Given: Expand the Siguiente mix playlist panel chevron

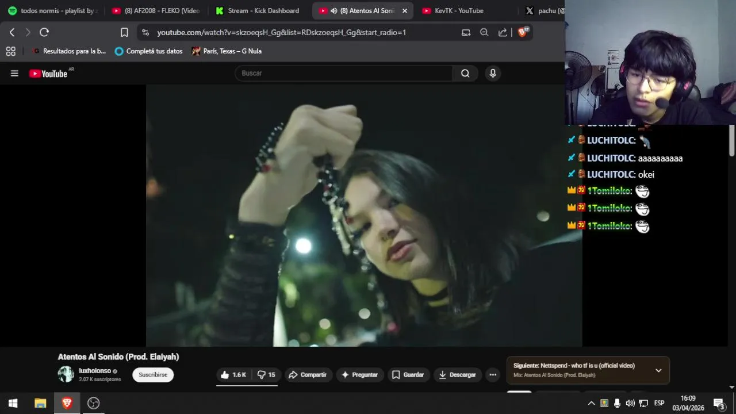Looking at the screenshot, I should pos(658,370).
